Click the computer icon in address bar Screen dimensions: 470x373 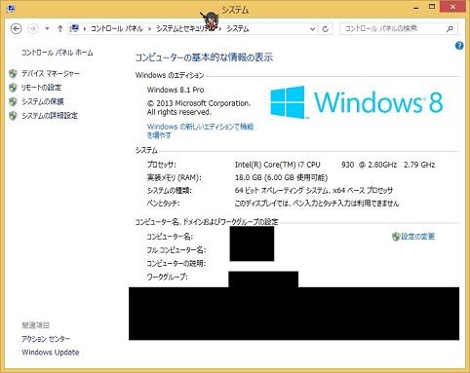74,28
